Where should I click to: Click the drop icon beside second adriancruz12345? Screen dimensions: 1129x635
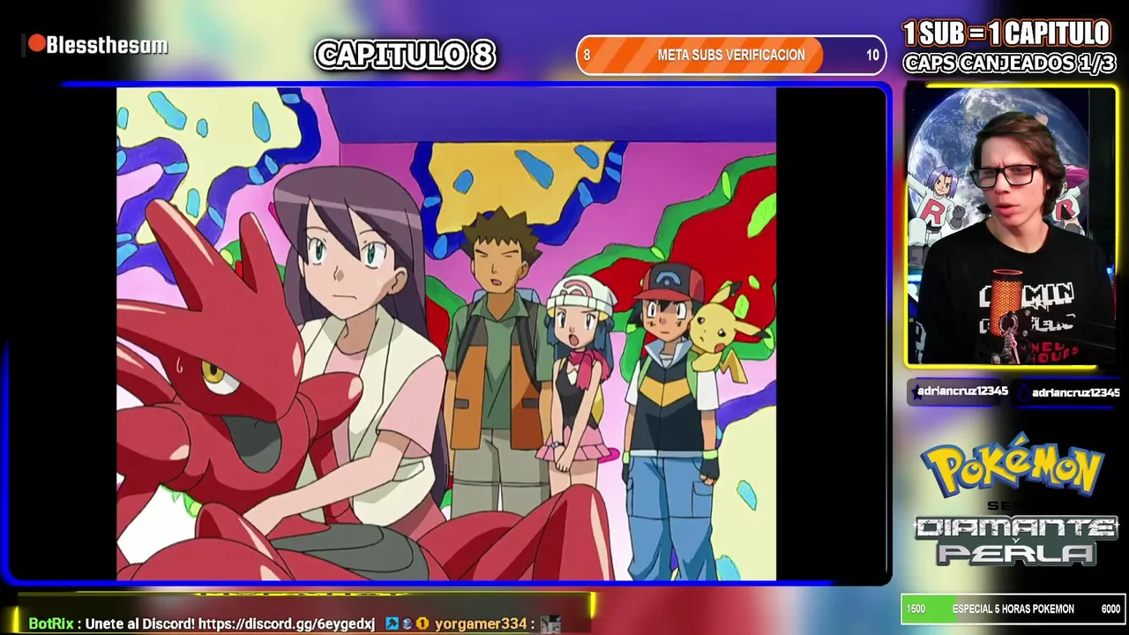[1024, 393]
